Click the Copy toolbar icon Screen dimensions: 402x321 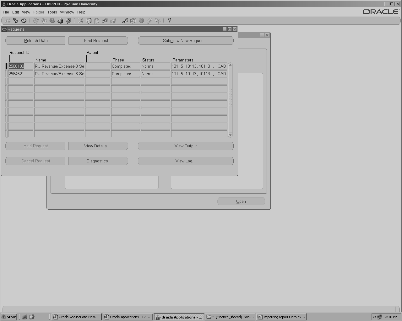click(x=89, y=21)
